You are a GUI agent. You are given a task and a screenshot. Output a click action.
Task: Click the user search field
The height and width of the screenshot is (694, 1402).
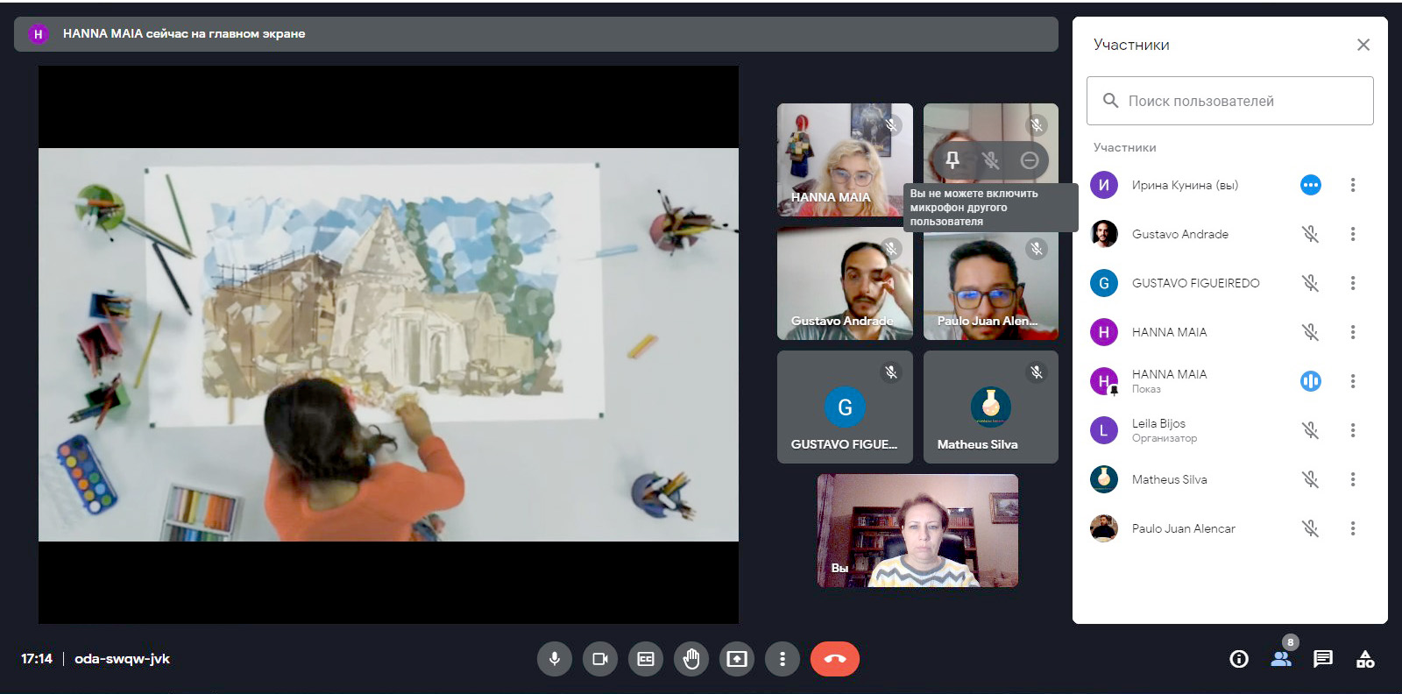pos(1230,101)
